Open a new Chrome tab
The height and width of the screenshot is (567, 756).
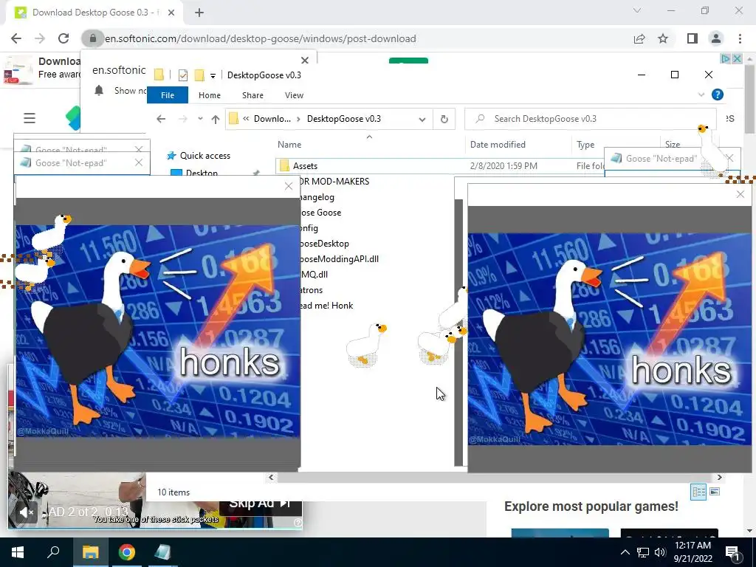(199, 13)
